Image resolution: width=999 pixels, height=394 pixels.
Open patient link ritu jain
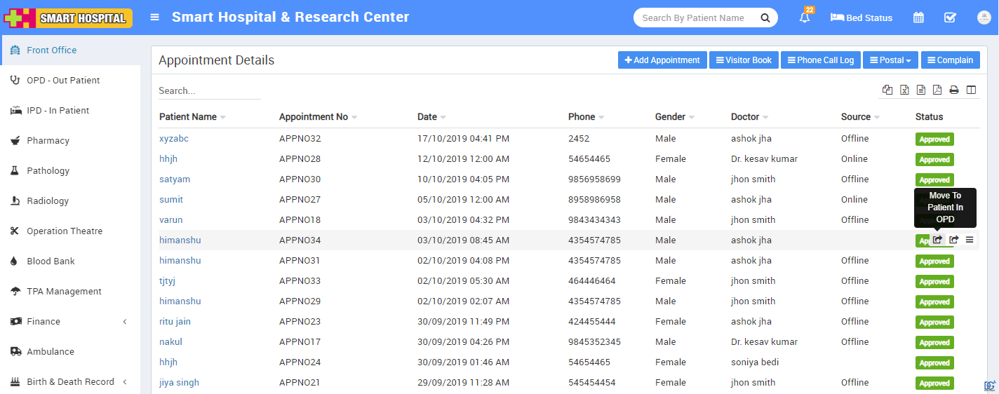175,322
